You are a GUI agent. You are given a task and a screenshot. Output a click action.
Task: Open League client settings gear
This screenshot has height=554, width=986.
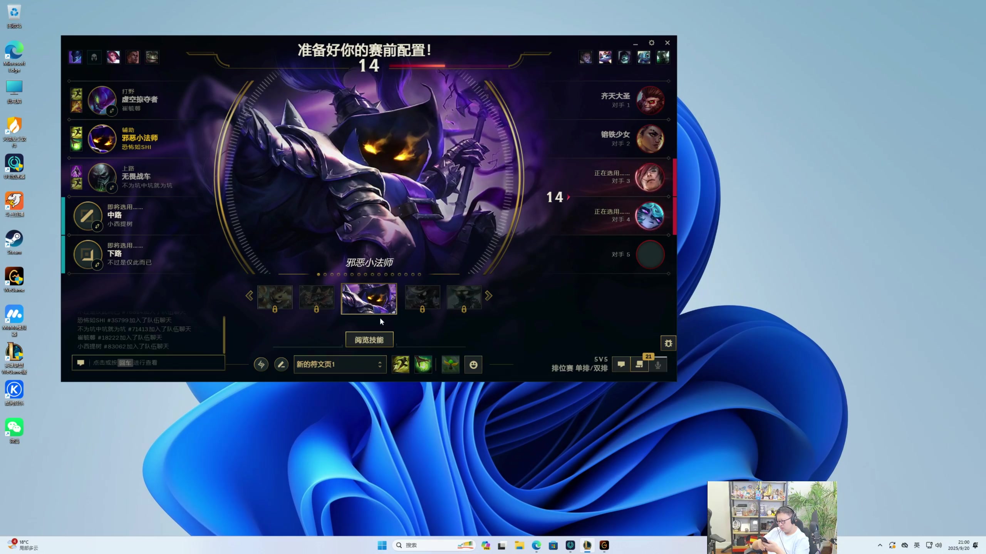click(x=651, y=43)
